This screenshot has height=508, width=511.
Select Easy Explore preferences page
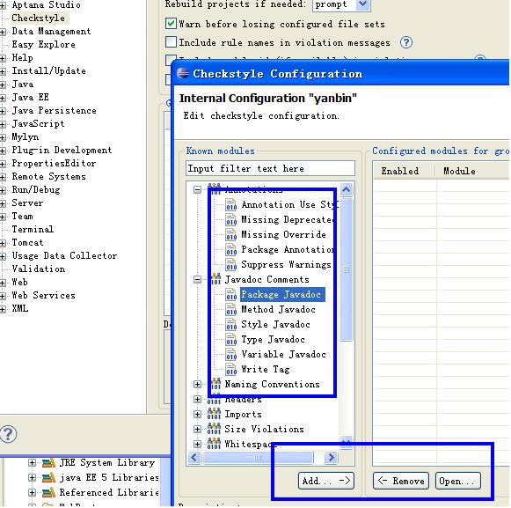[43, 44]
